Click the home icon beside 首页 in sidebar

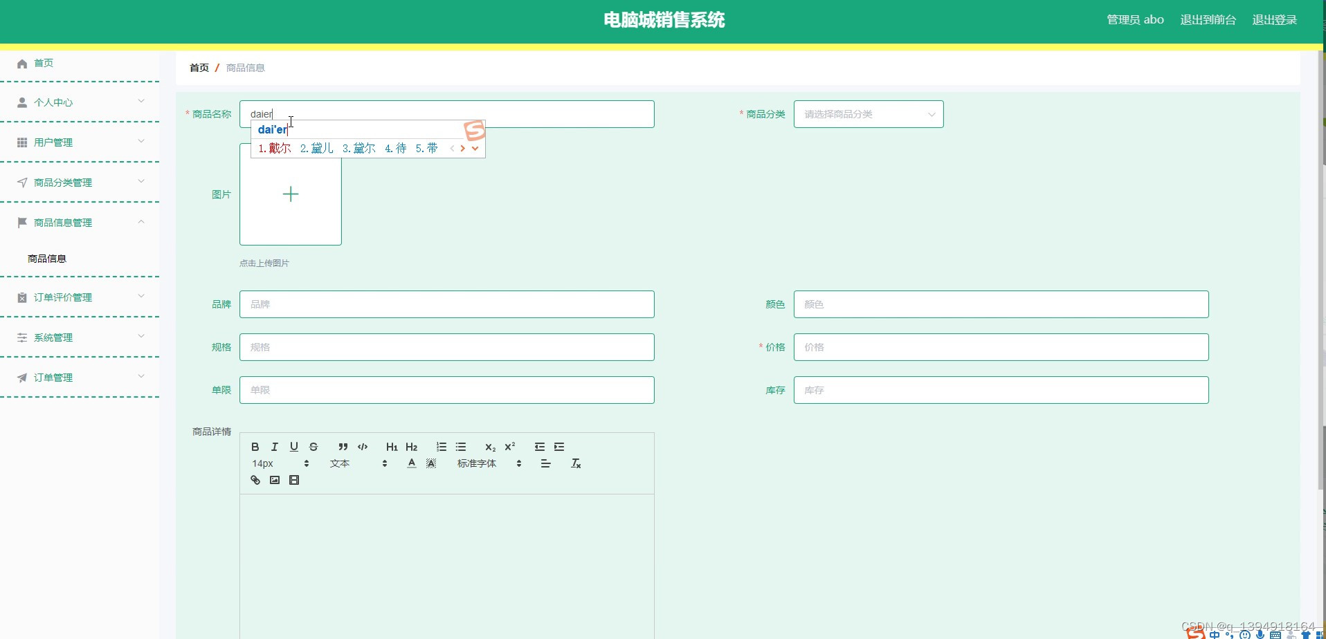pyautogui.click(x=22, y=64)
